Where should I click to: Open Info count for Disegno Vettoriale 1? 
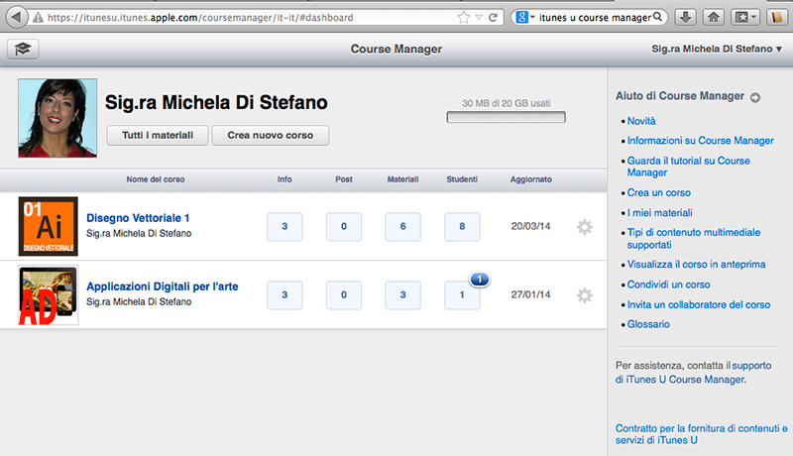pyautogui.click(x=284, y=226)
